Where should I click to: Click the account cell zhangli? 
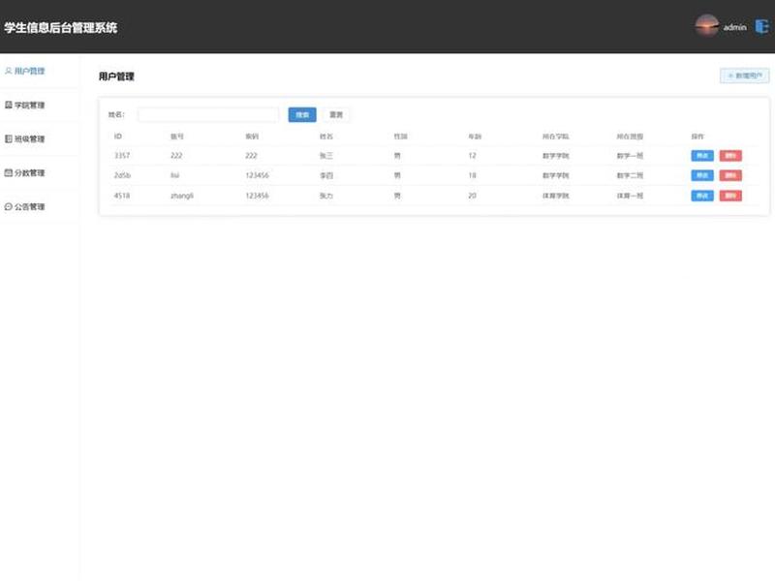pyautogui.click(x=182, y=196)
